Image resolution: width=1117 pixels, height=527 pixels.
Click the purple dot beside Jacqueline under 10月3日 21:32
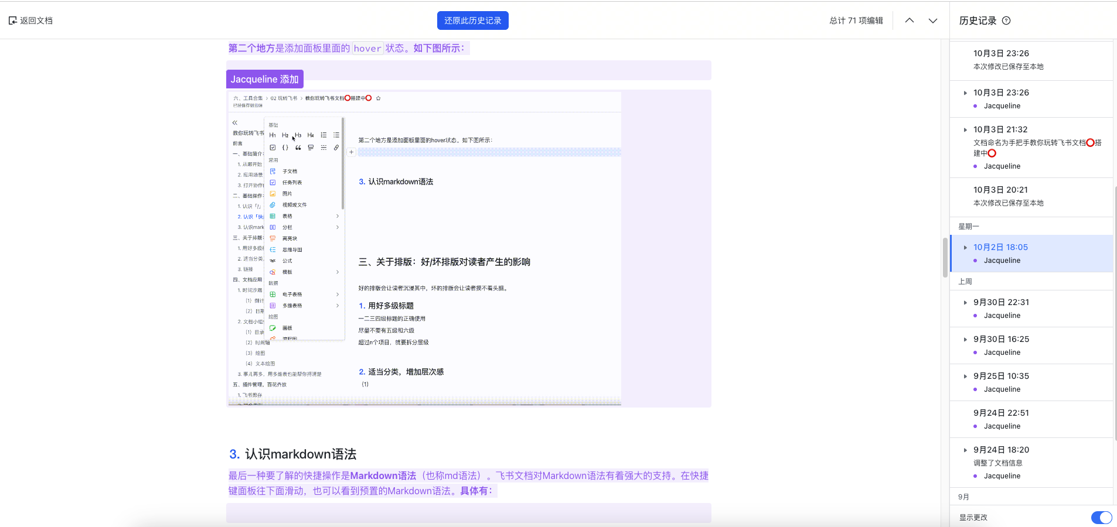(975, 166)
